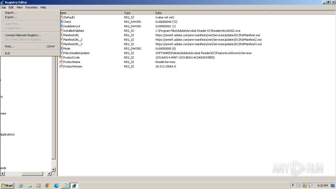
Task: Select the ProductVersion string icon
Action: (x=61, y=66)
